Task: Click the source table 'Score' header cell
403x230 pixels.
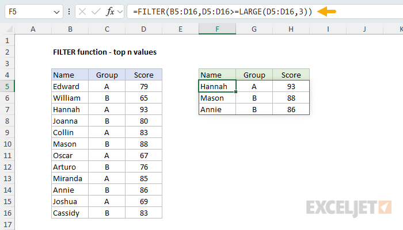Action: 144,75
